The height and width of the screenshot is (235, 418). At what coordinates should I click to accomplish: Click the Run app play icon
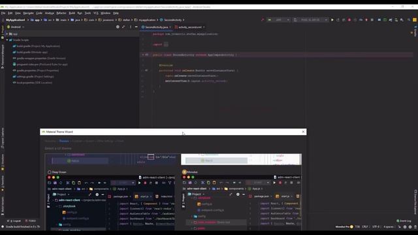click(x=332, y=20)
